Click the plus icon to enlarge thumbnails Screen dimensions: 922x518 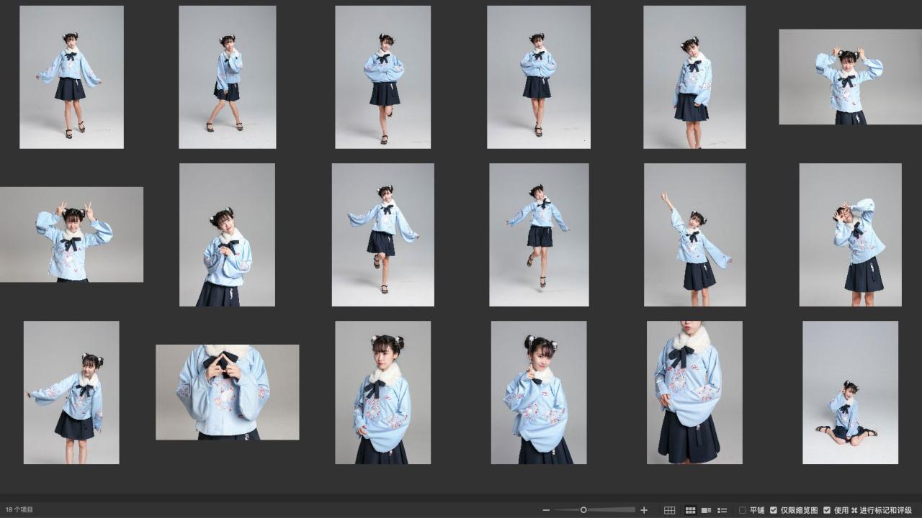pos(644,510)
